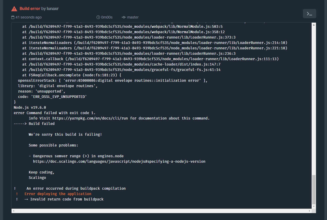Click the 41 seconds ago timestamp

(x=28, y=17)
